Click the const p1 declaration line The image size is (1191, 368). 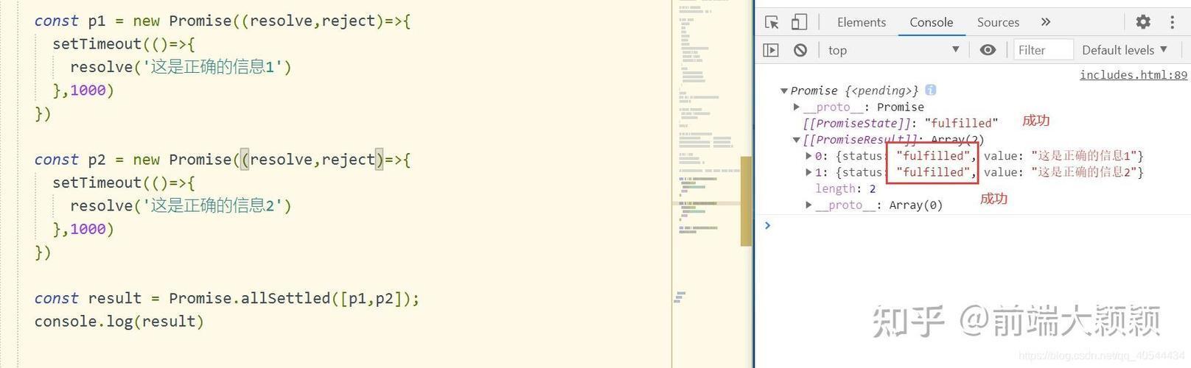(223, 21)
